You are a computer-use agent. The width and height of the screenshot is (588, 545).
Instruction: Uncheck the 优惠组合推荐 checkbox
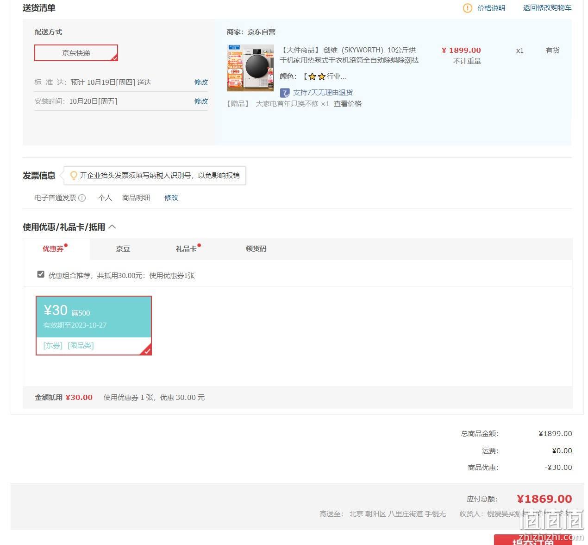click(41, 274)
